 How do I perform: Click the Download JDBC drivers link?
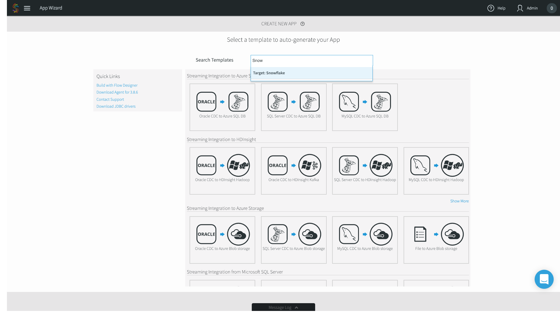[116, 106]
